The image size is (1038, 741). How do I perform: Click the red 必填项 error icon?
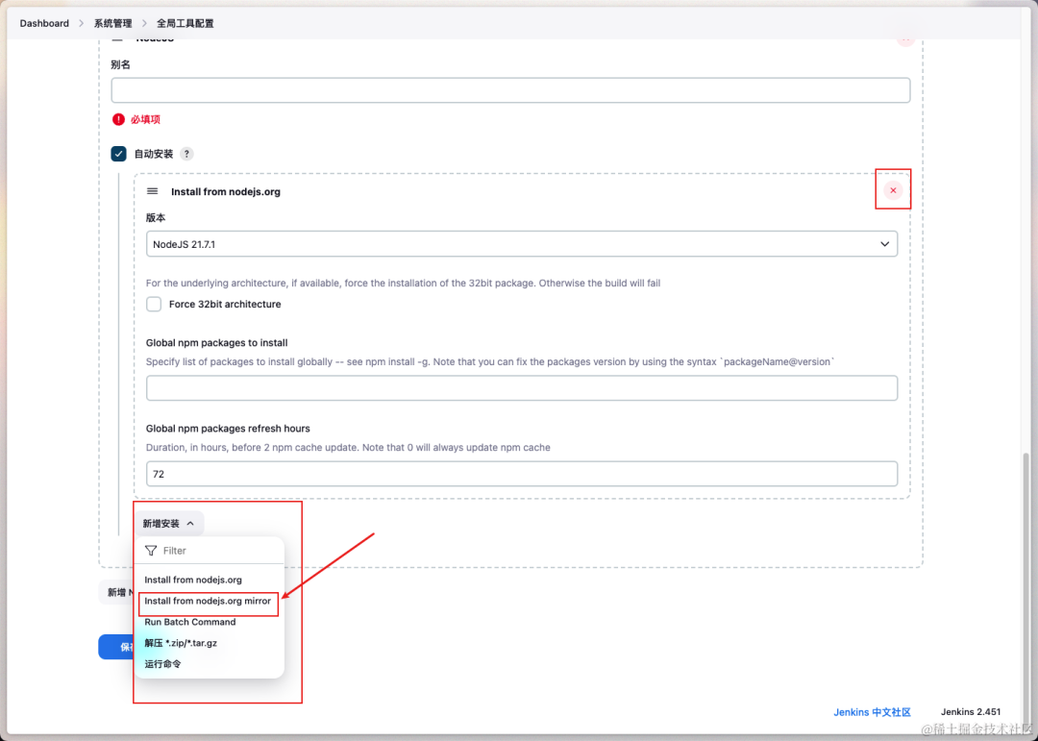[x=118, y=119]
